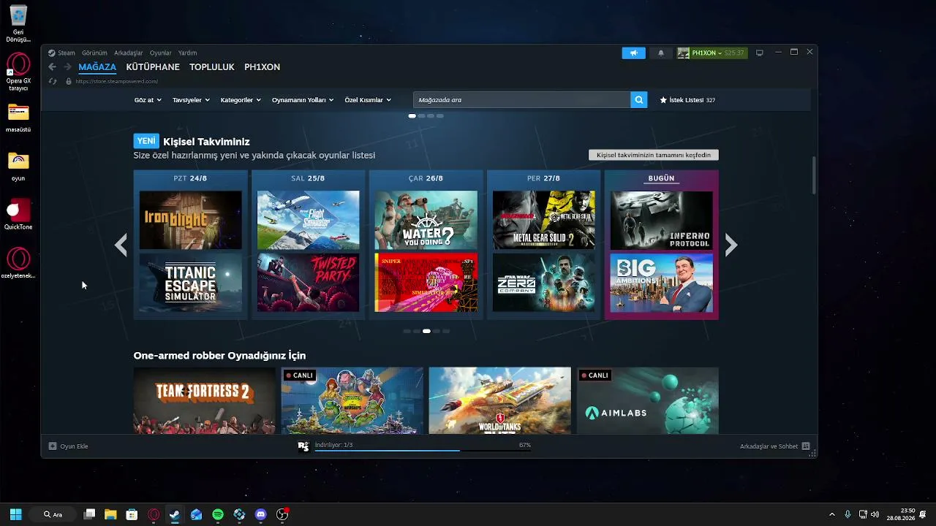Open the Star Wars Zero Company thumbnail
The height and width of the screenshot is (526, 936).
[x=543, y=283]
